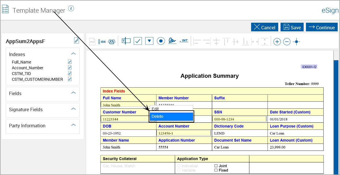The width and height of the screenshot is (340, 175).
Task: Select CSTM_CUSTOMERNUMBER in Indexes list
Action: [x=37, y=79]
